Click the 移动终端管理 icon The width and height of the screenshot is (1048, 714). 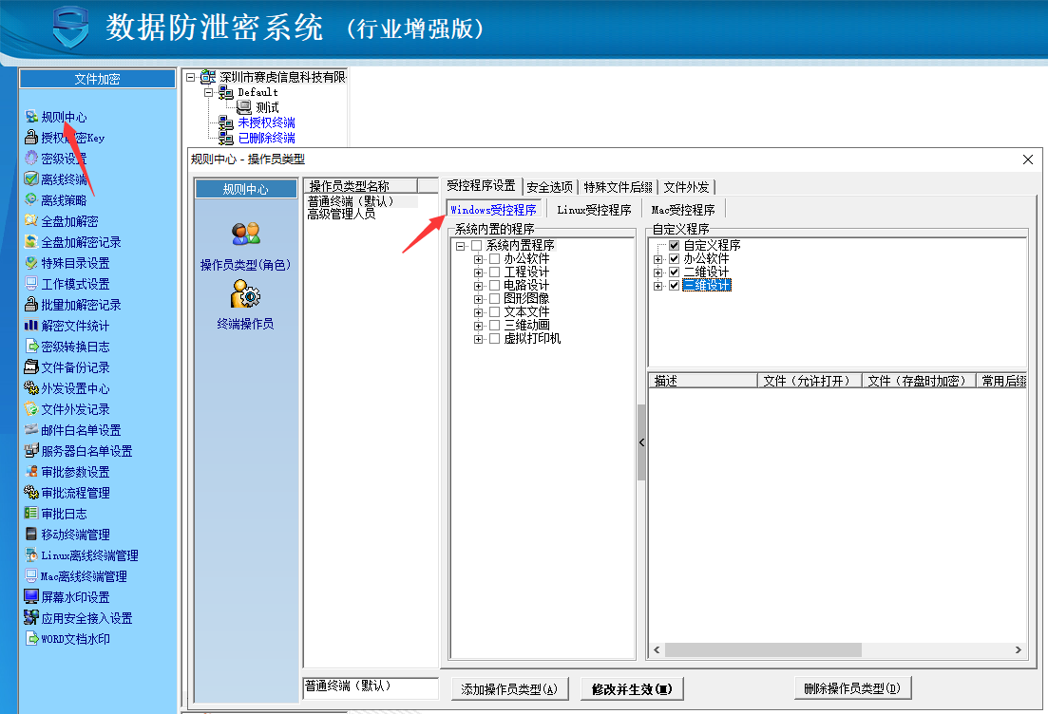pos(30,535)
